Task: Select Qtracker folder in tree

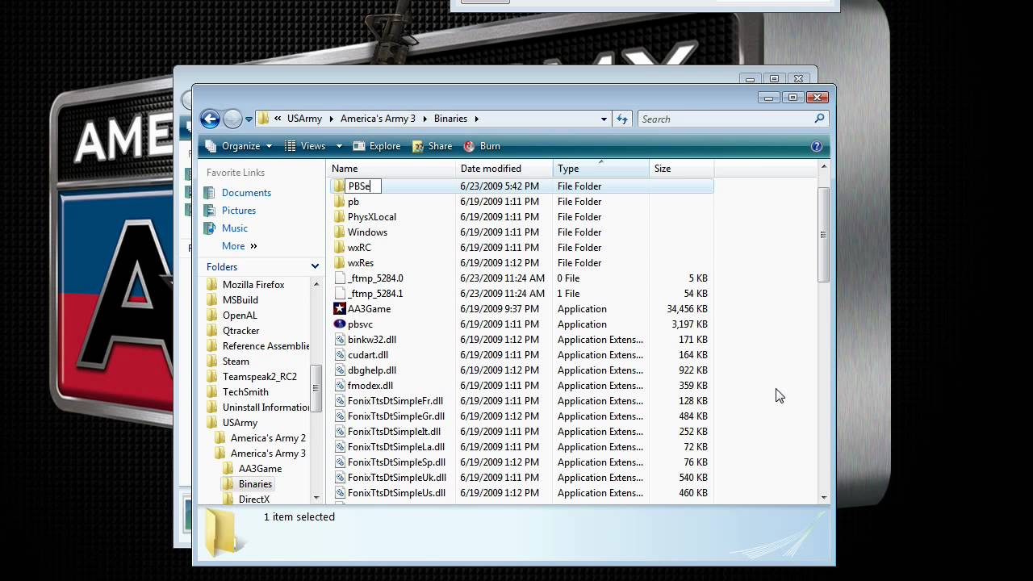Action: pos(241,331)
